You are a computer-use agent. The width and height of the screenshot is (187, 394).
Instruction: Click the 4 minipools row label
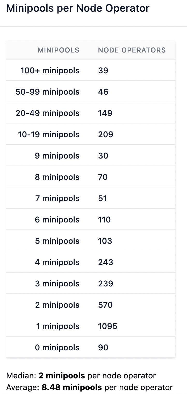57,262
